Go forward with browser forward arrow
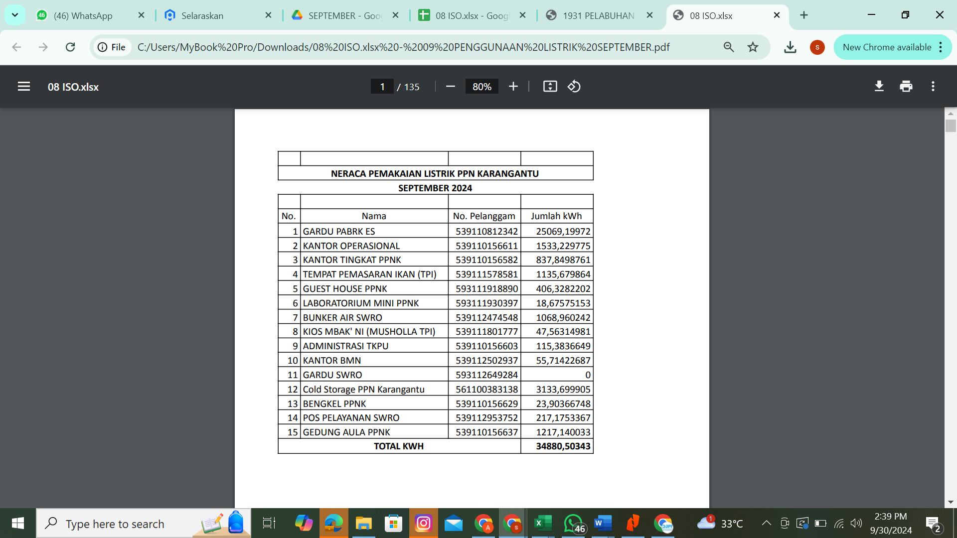 [43, 47]
